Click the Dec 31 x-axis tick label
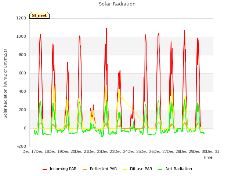Screen dimensions: 235x176 213,151
